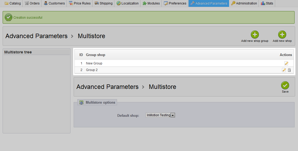Screen dimensions: 298x151
Task: Select the New Group row
Action: coord(184,63)
